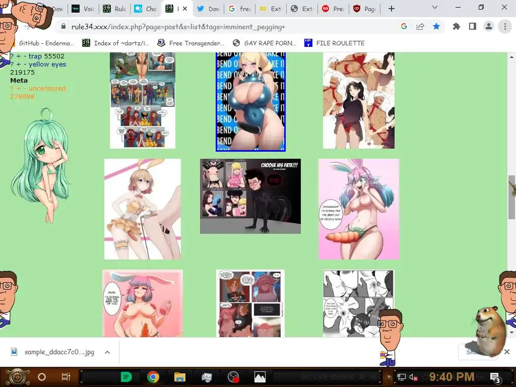Open Chrome from the taskbar
This screenshot has width=516, height=387.
click(153, 377)
